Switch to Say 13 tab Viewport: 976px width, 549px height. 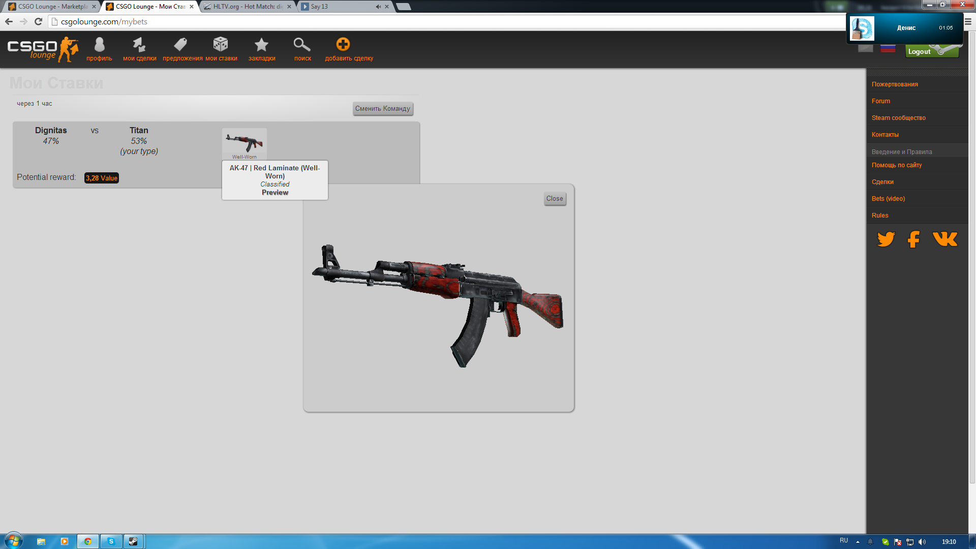tap(346, 7)
